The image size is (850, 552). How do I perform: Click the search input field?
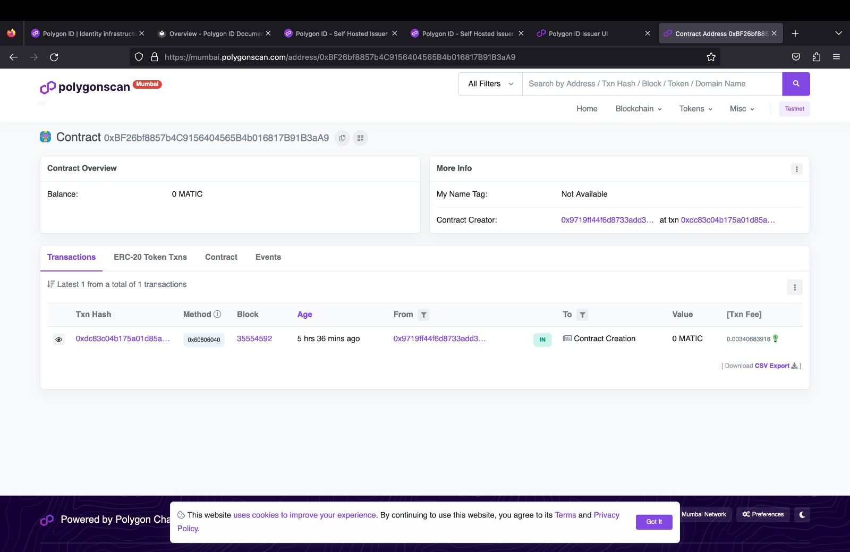(652, 84)
